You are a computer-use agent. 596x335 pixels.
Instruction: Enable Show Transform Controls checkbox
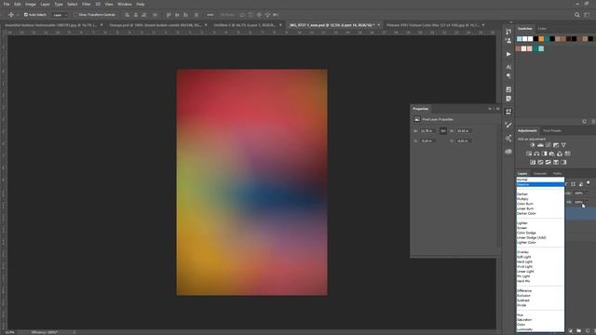[x=75, y=15]
